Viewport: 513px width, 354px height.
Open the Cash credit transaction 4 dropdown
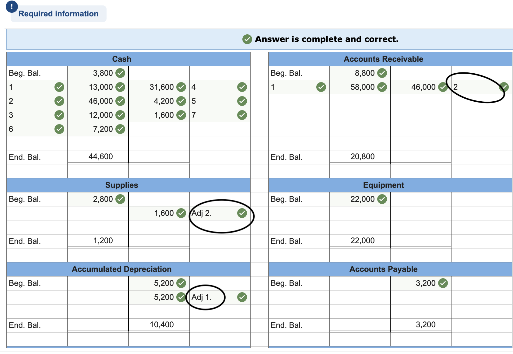[x=220, y=87]
